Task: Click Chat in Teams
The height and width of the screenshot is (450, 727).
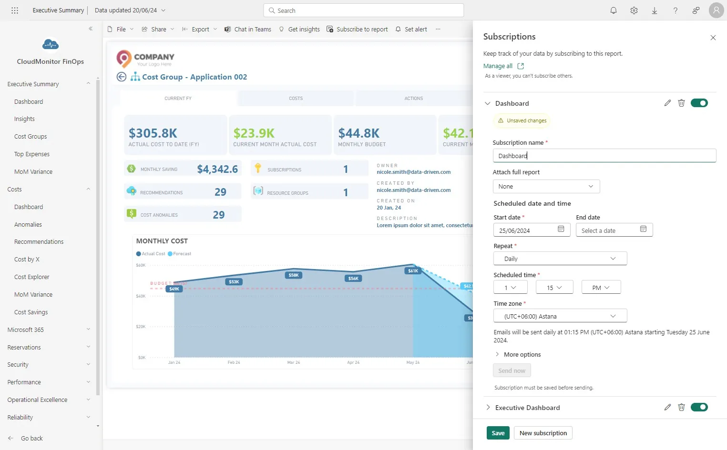Action: click(248, 29)
